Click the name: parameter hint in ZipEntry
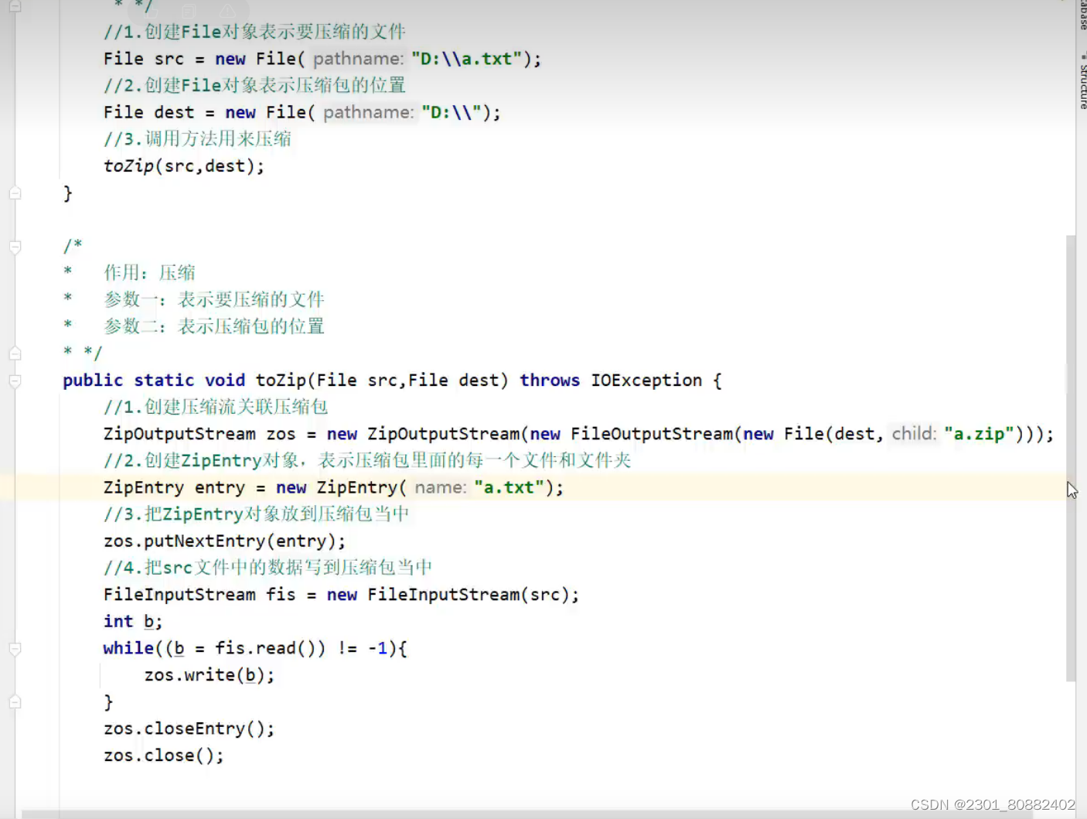This screenshot has width=1087, height=819. click(440, 488)
